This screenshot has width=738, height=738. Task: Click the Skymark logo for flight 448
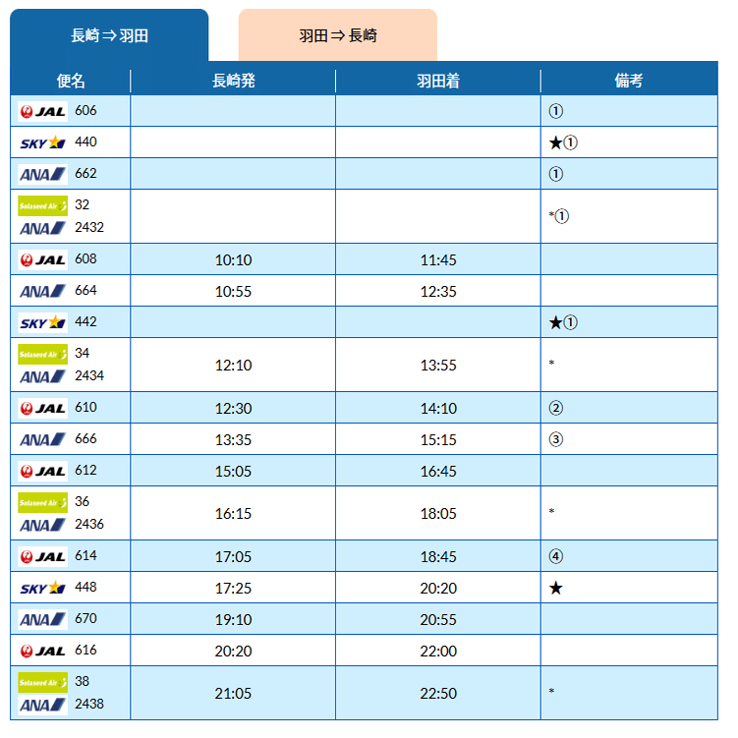[x=43, y=588]
